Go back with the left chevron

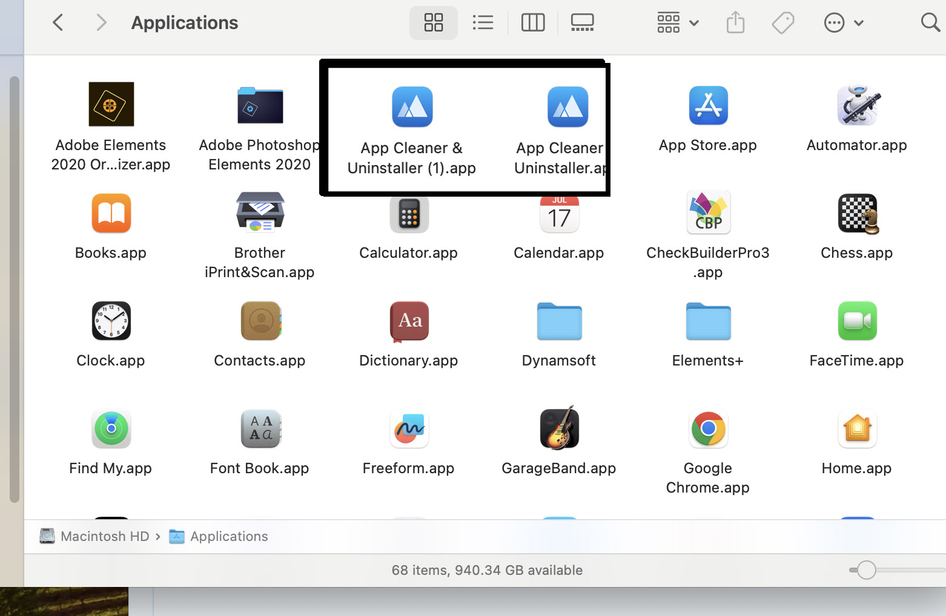point(58,23)
